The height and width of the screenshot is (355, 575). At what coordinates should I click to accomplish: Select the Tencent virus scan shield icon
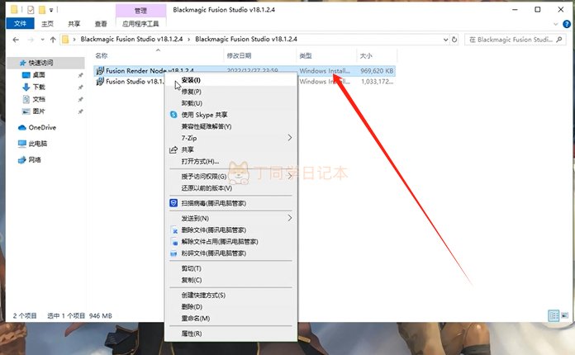click(173, 203)
